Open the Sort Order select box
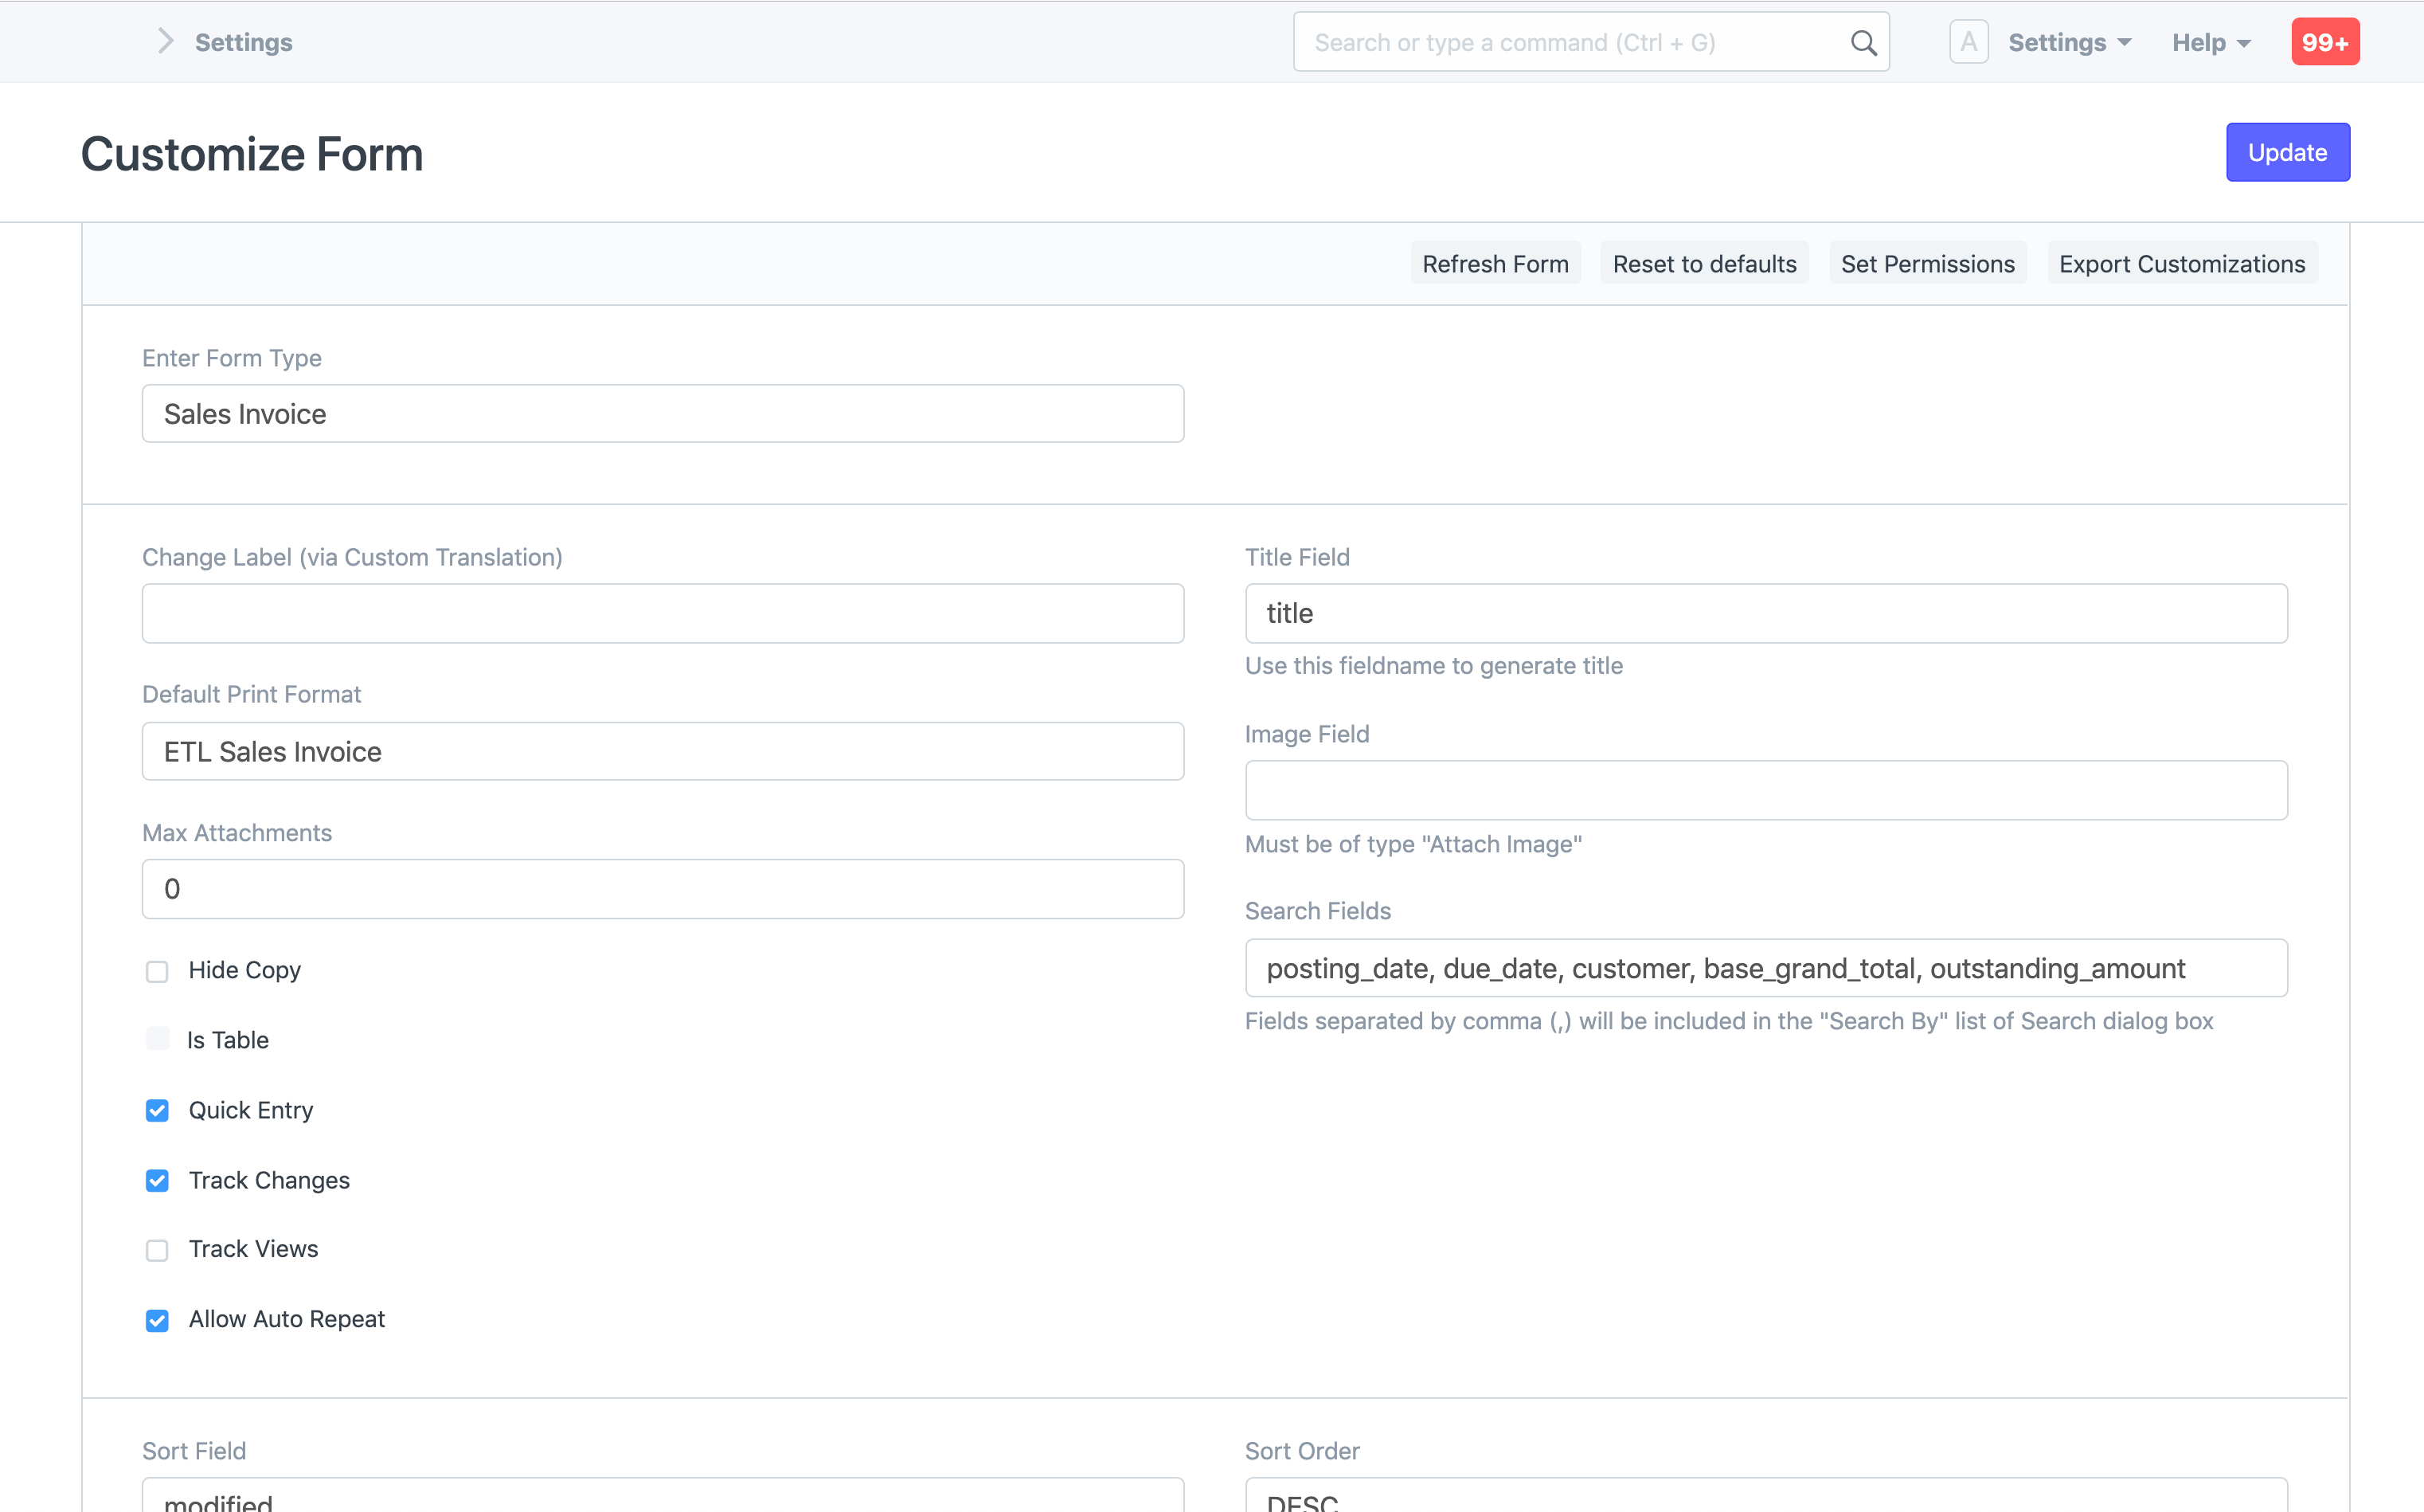Image resolution: width=2424 pixels, height=1512 pixels. click(1765, 1497)
